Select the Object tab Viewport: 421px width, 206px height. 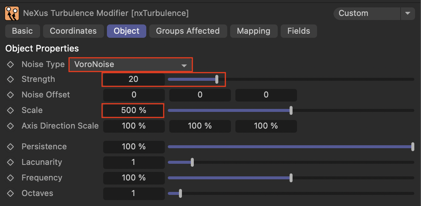[127, 31]
